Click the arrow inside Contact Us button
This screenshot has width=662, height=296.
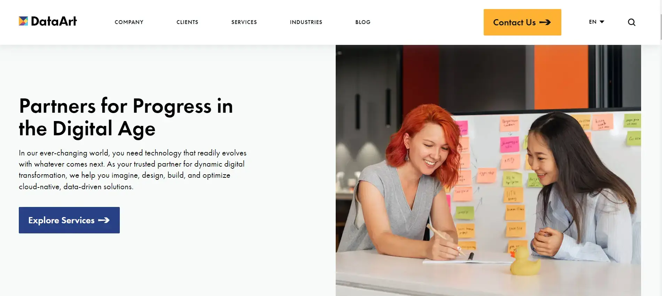pyautogui.click(x=545, y=22)
